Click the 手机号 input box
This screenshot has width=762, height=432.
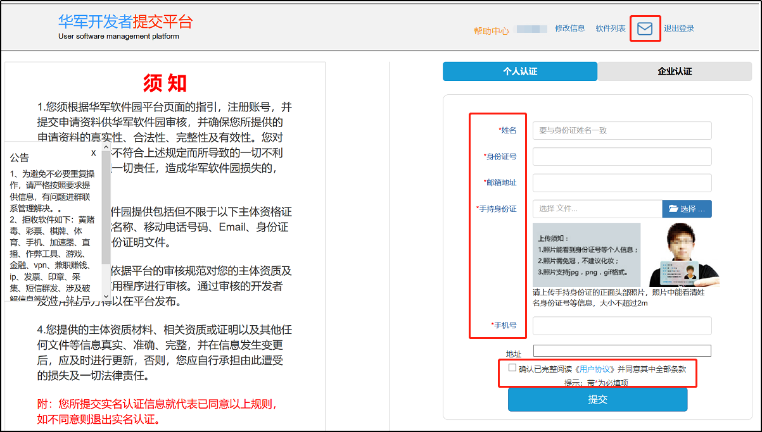[621, 326]
